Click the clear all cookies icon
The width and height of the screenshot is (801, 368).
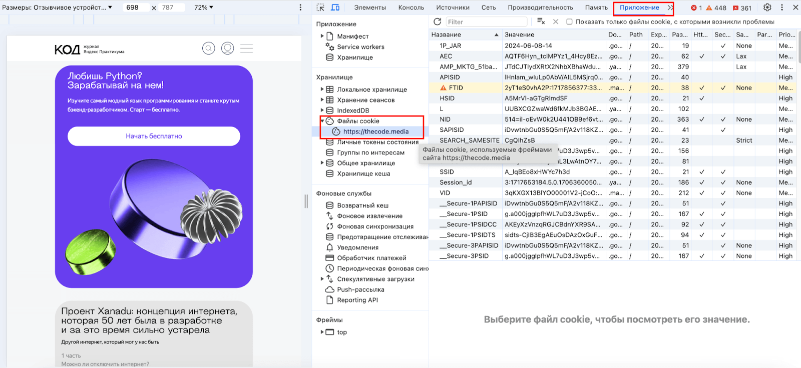541,21
